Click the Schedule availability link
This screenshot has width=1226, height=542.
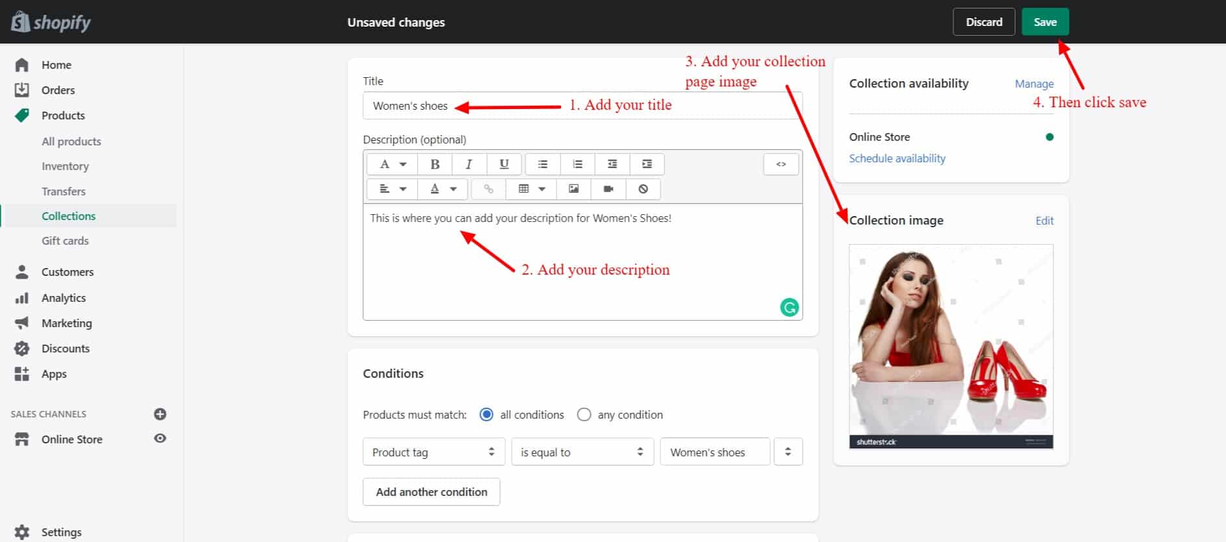pos(897,158)
